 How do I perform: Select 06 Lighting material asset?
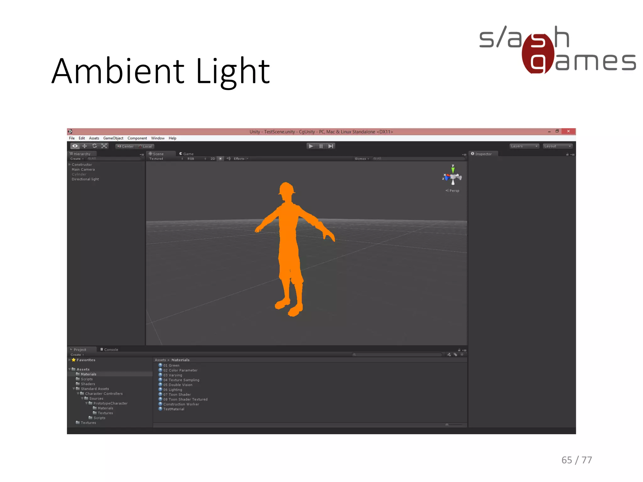(x=172, y=390)
